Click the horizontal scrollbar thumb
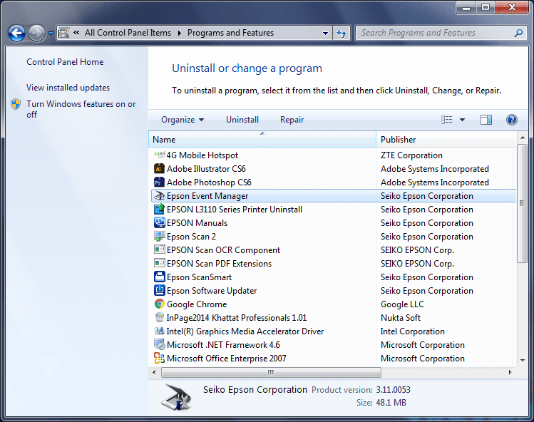The width and height of the screenshot is (534, 422). click(x=271, y=372)
